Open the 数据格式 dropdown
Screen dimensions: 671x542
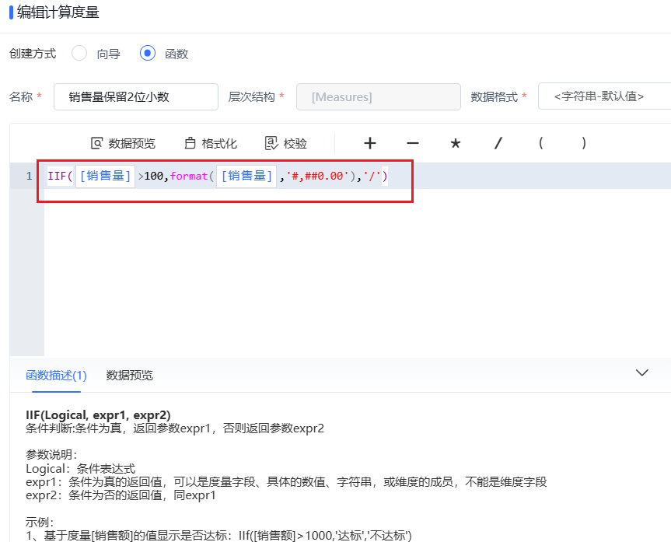point(604,96)
